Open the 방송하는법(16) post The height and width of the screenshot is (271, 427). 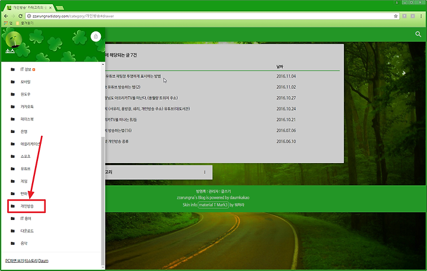point(119,130)
